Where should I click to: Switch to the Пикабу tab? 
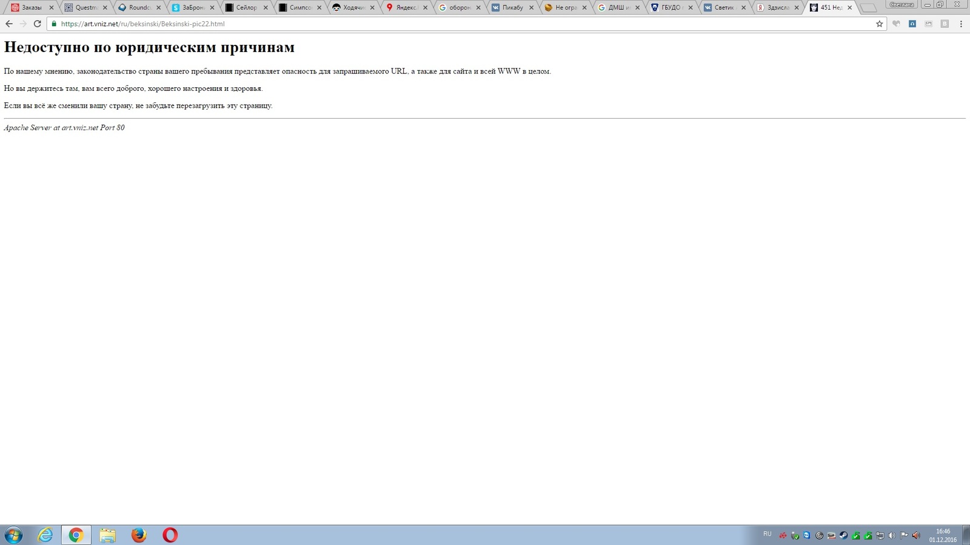[513, 7]
